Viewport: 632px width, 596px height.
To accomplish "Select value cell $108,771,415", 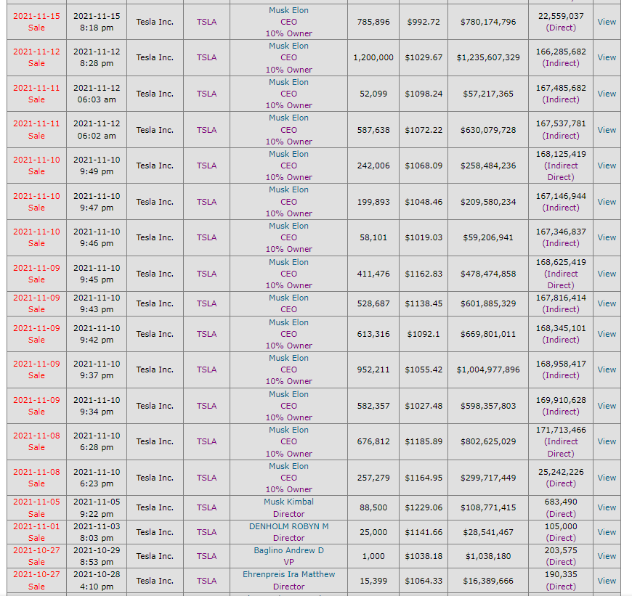I will click(x=488, y=507).
